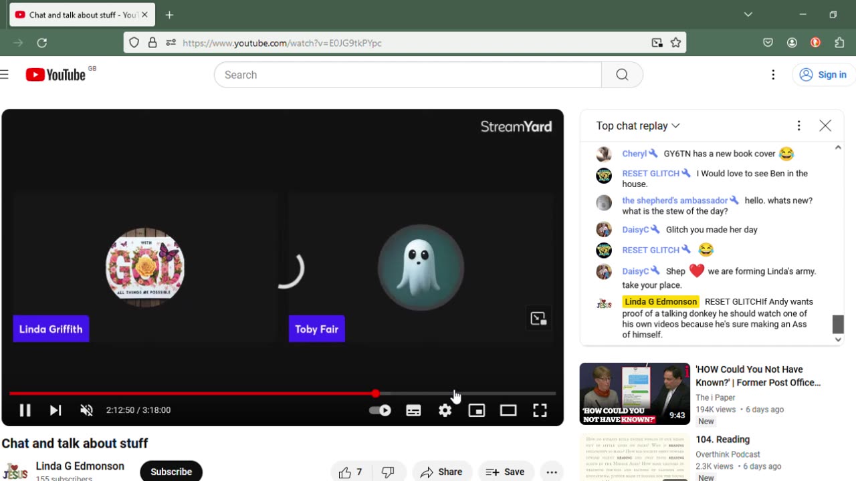Grab the chat scrollbar thumb
The image size is (856, 481).
click(838, 324)
